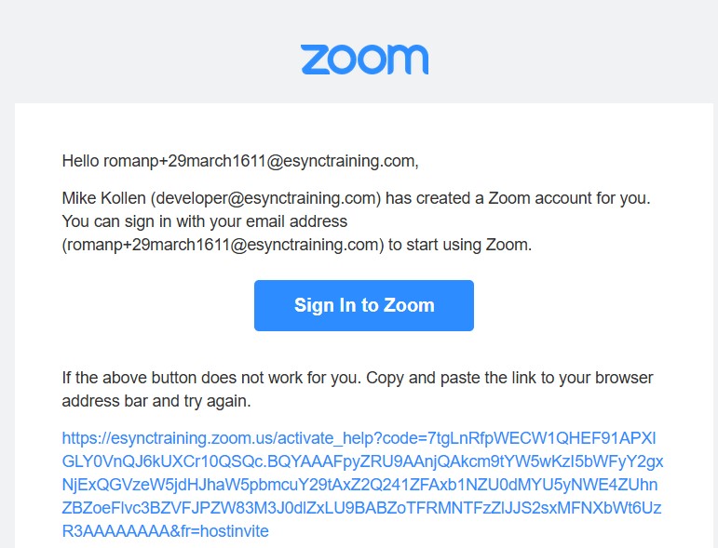Click the fourth line starting with ZBZoeFlvc3
This screenshot has width=718, height=548.
click(x=361, y=508)
